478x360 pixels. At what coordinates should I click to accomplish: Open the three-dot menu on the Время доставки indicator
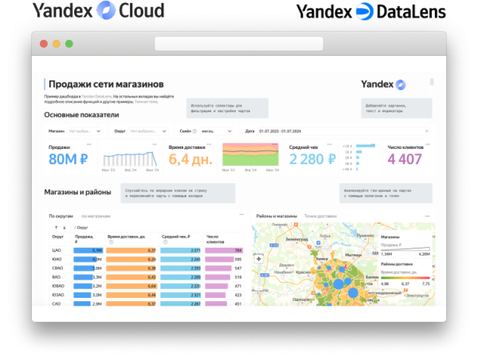[209, 144]
